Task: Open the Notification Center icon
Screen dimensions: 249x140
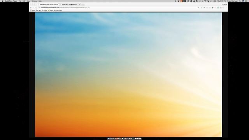Action: pyautogui.click(x=246, y=1)
